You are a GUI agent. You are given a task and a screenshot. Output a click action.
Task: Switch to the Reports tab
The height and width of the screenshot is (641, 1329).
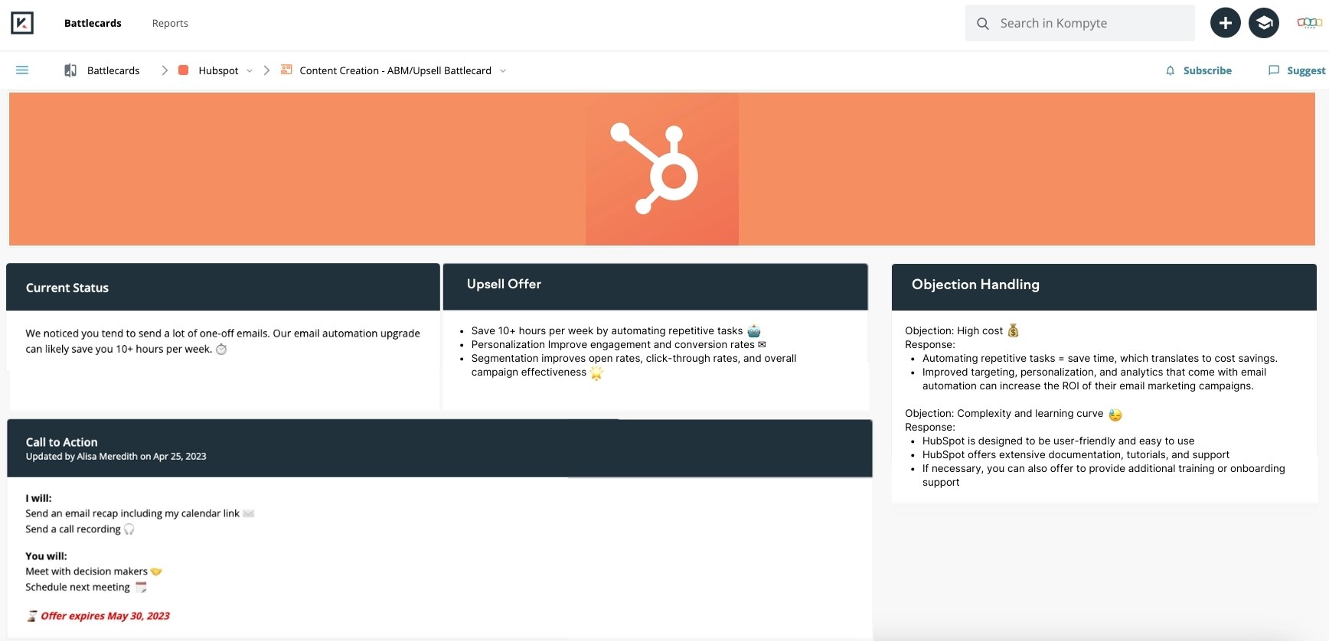coord(170,23)
